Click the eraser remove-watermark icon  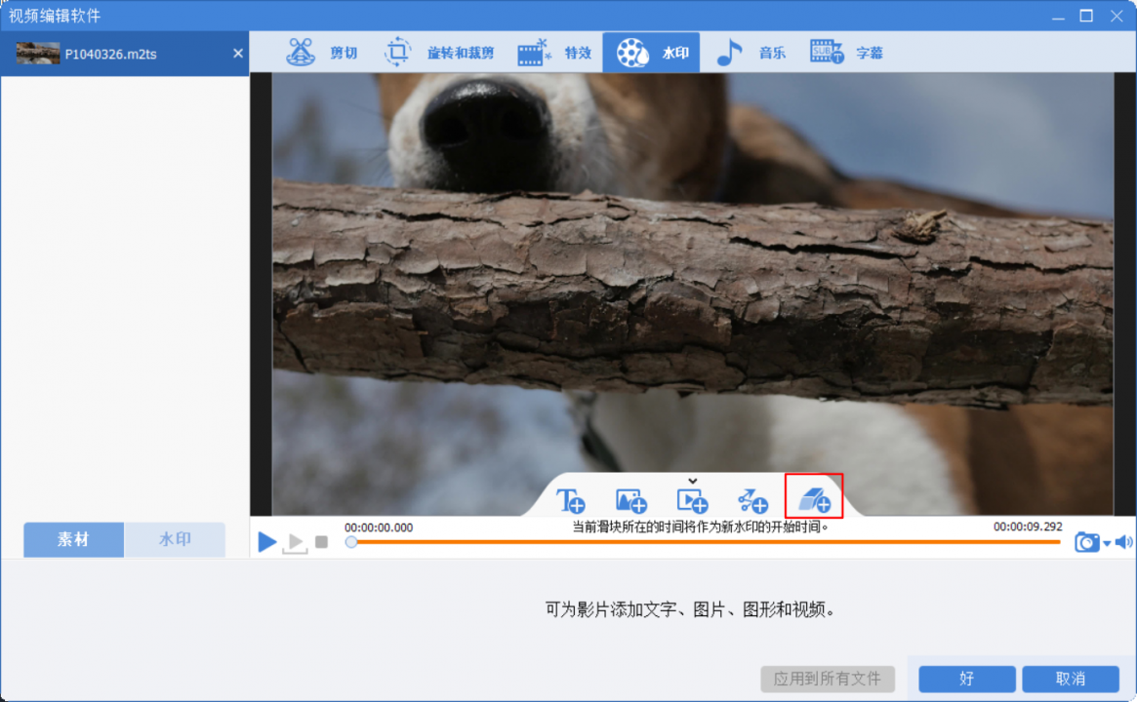(x=814, y=498)
